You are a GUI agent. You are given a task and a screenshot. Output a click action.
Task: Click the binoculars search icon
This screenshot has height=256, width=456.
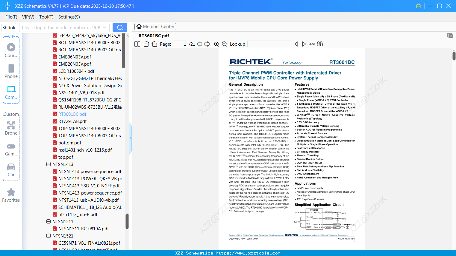point(320,44)
